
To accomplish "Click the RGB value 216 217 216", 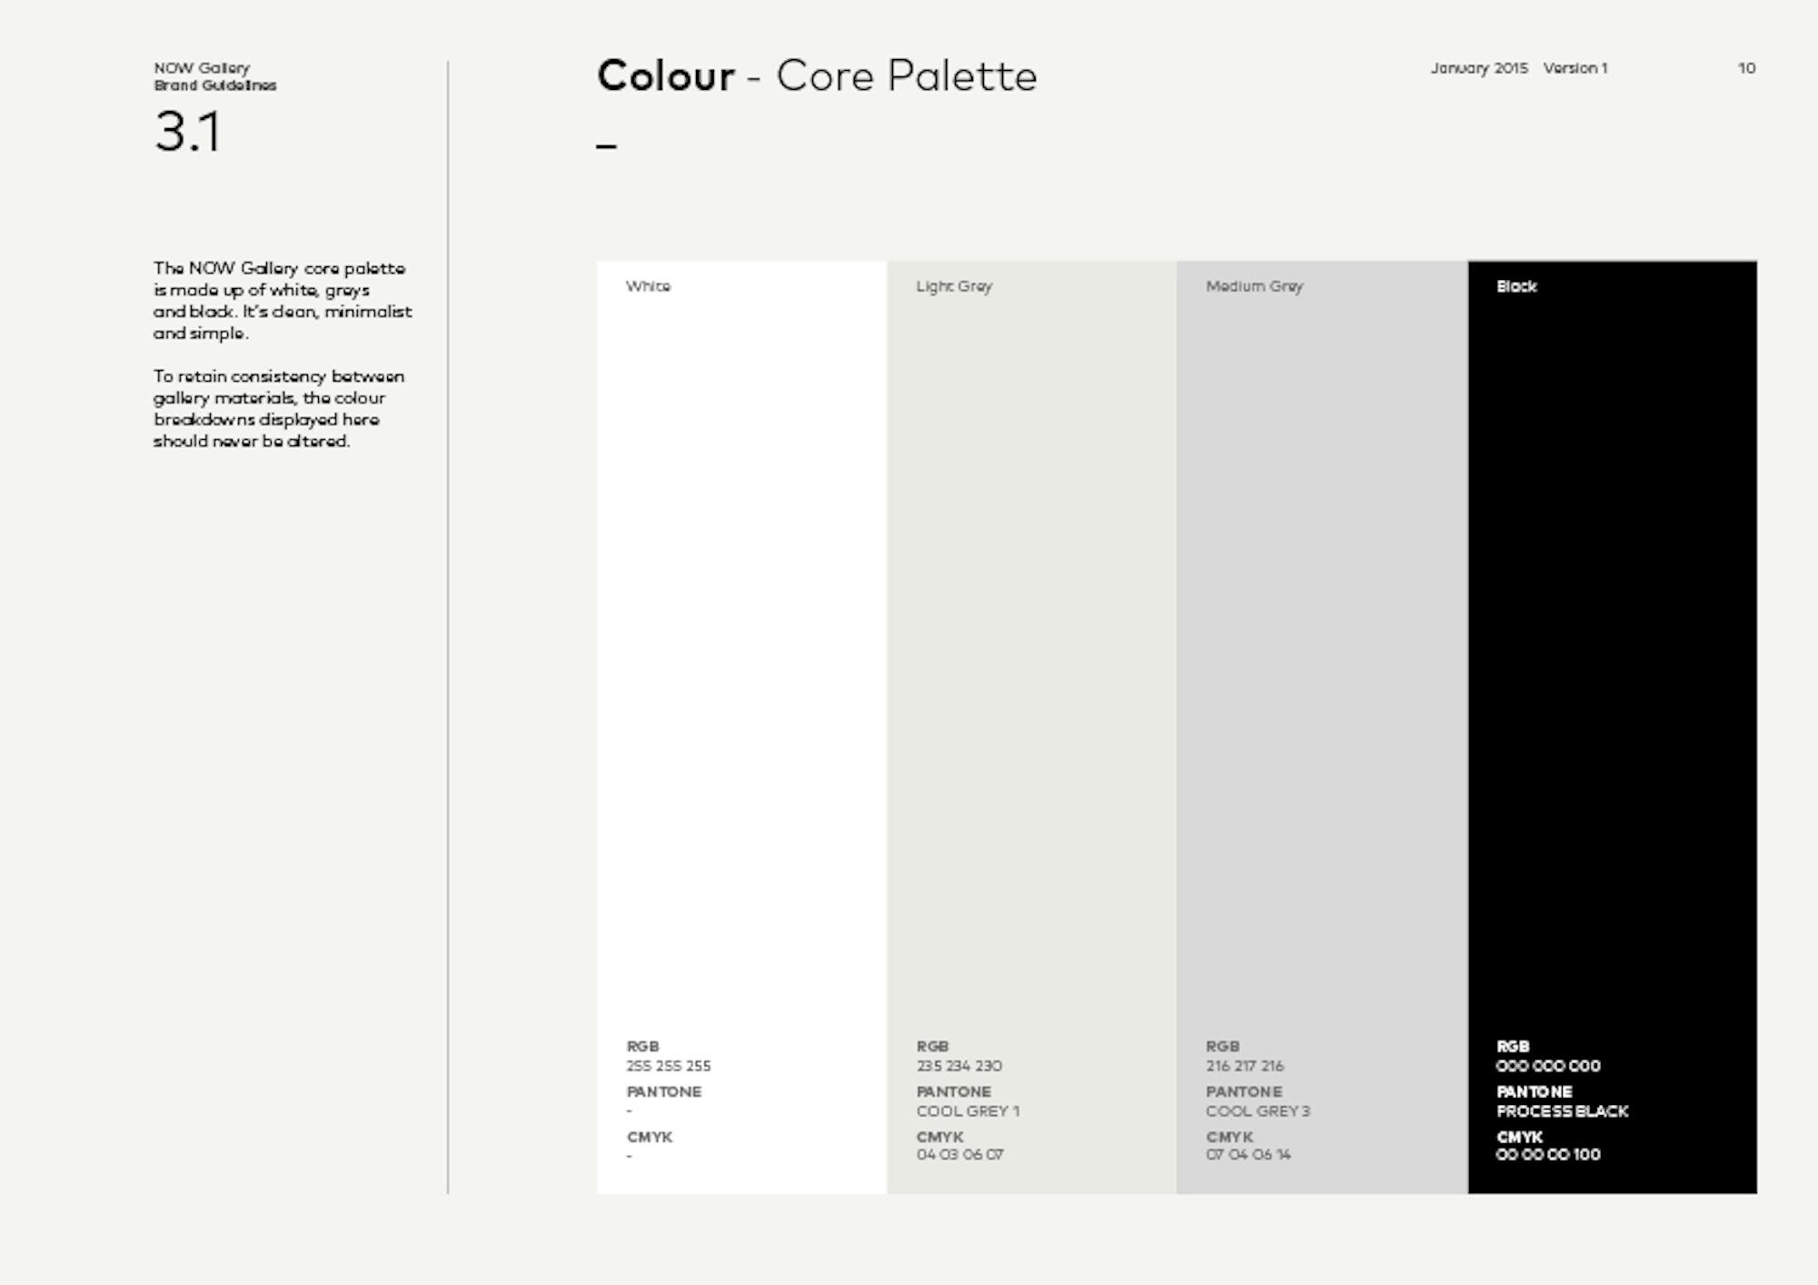I will click(1245, 1065).
